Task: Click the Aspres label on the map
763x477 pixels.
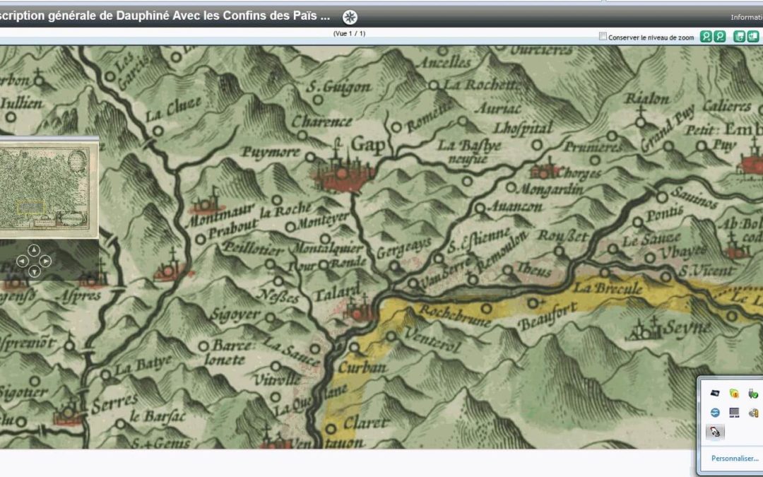Action: tap(80, 296)
